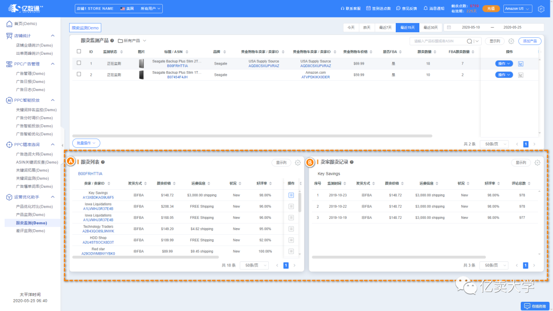Open Amazon US marketplace dropdown
The width and height of the screenshot is (553, 311).
[x=517, y=9]
